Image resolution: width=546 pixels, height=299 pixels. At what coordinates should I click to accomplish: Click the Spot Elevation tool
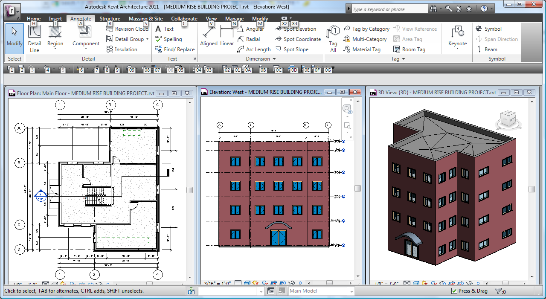pyautogui.click(x=296, y=29)
